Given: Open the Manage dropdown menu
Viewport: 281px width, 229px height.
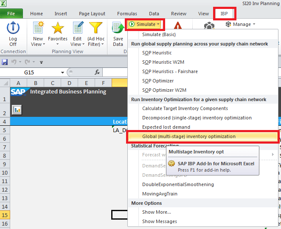Looking at the screenshot, I should (240, 24).
